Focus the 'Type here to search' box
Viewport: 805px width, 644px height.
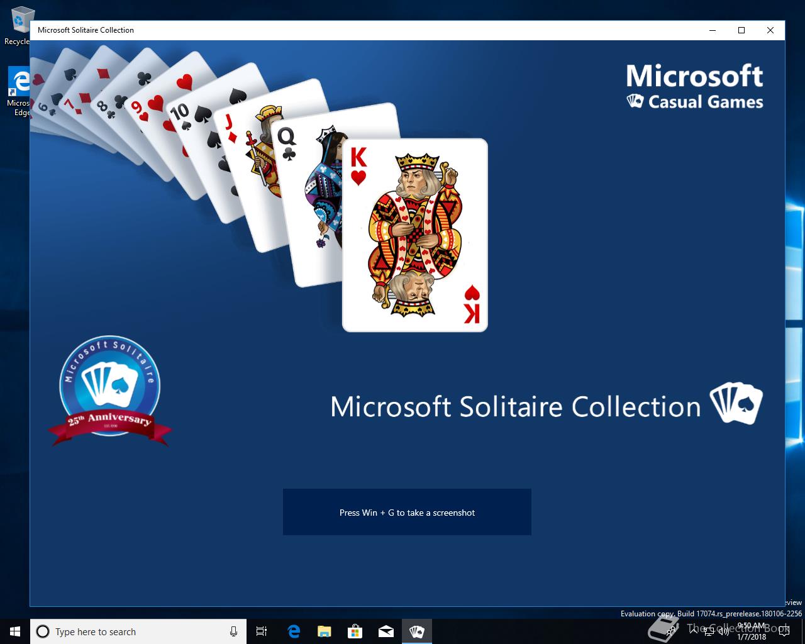[x=138, y=631]
